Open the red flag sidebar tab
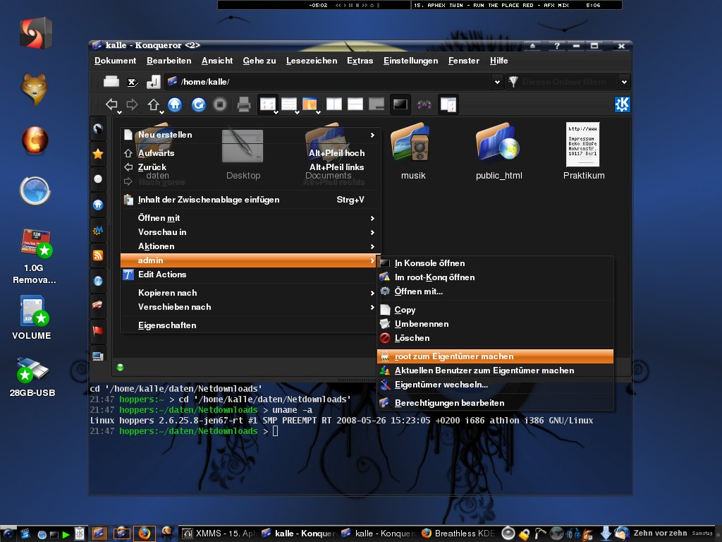Image resolution: width=722 pixels, height=542 pixels. [97, 330]
